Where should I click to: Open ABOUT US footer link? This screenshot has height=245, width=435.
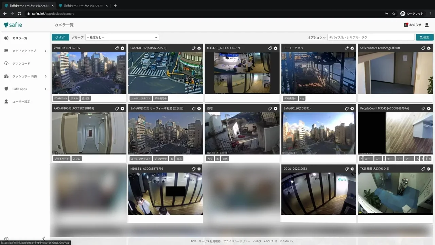271,241
